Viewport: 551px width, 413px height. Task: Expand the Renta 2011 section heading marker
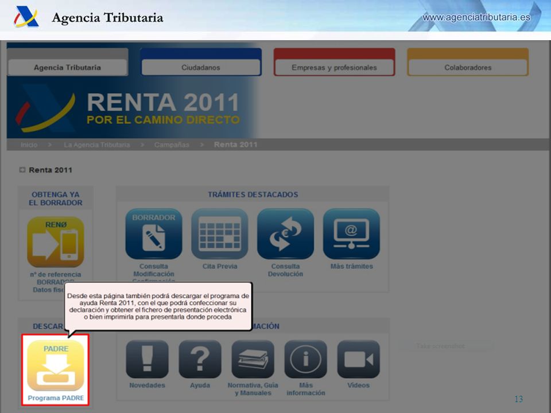pos(22,170)
